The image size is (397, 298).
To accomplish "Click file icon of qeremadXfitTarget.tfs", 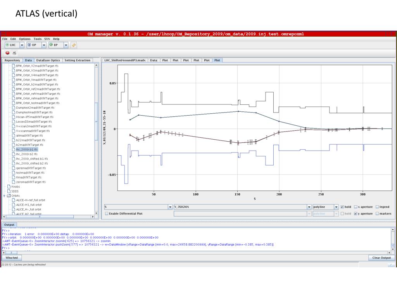I will click(14, 168).
